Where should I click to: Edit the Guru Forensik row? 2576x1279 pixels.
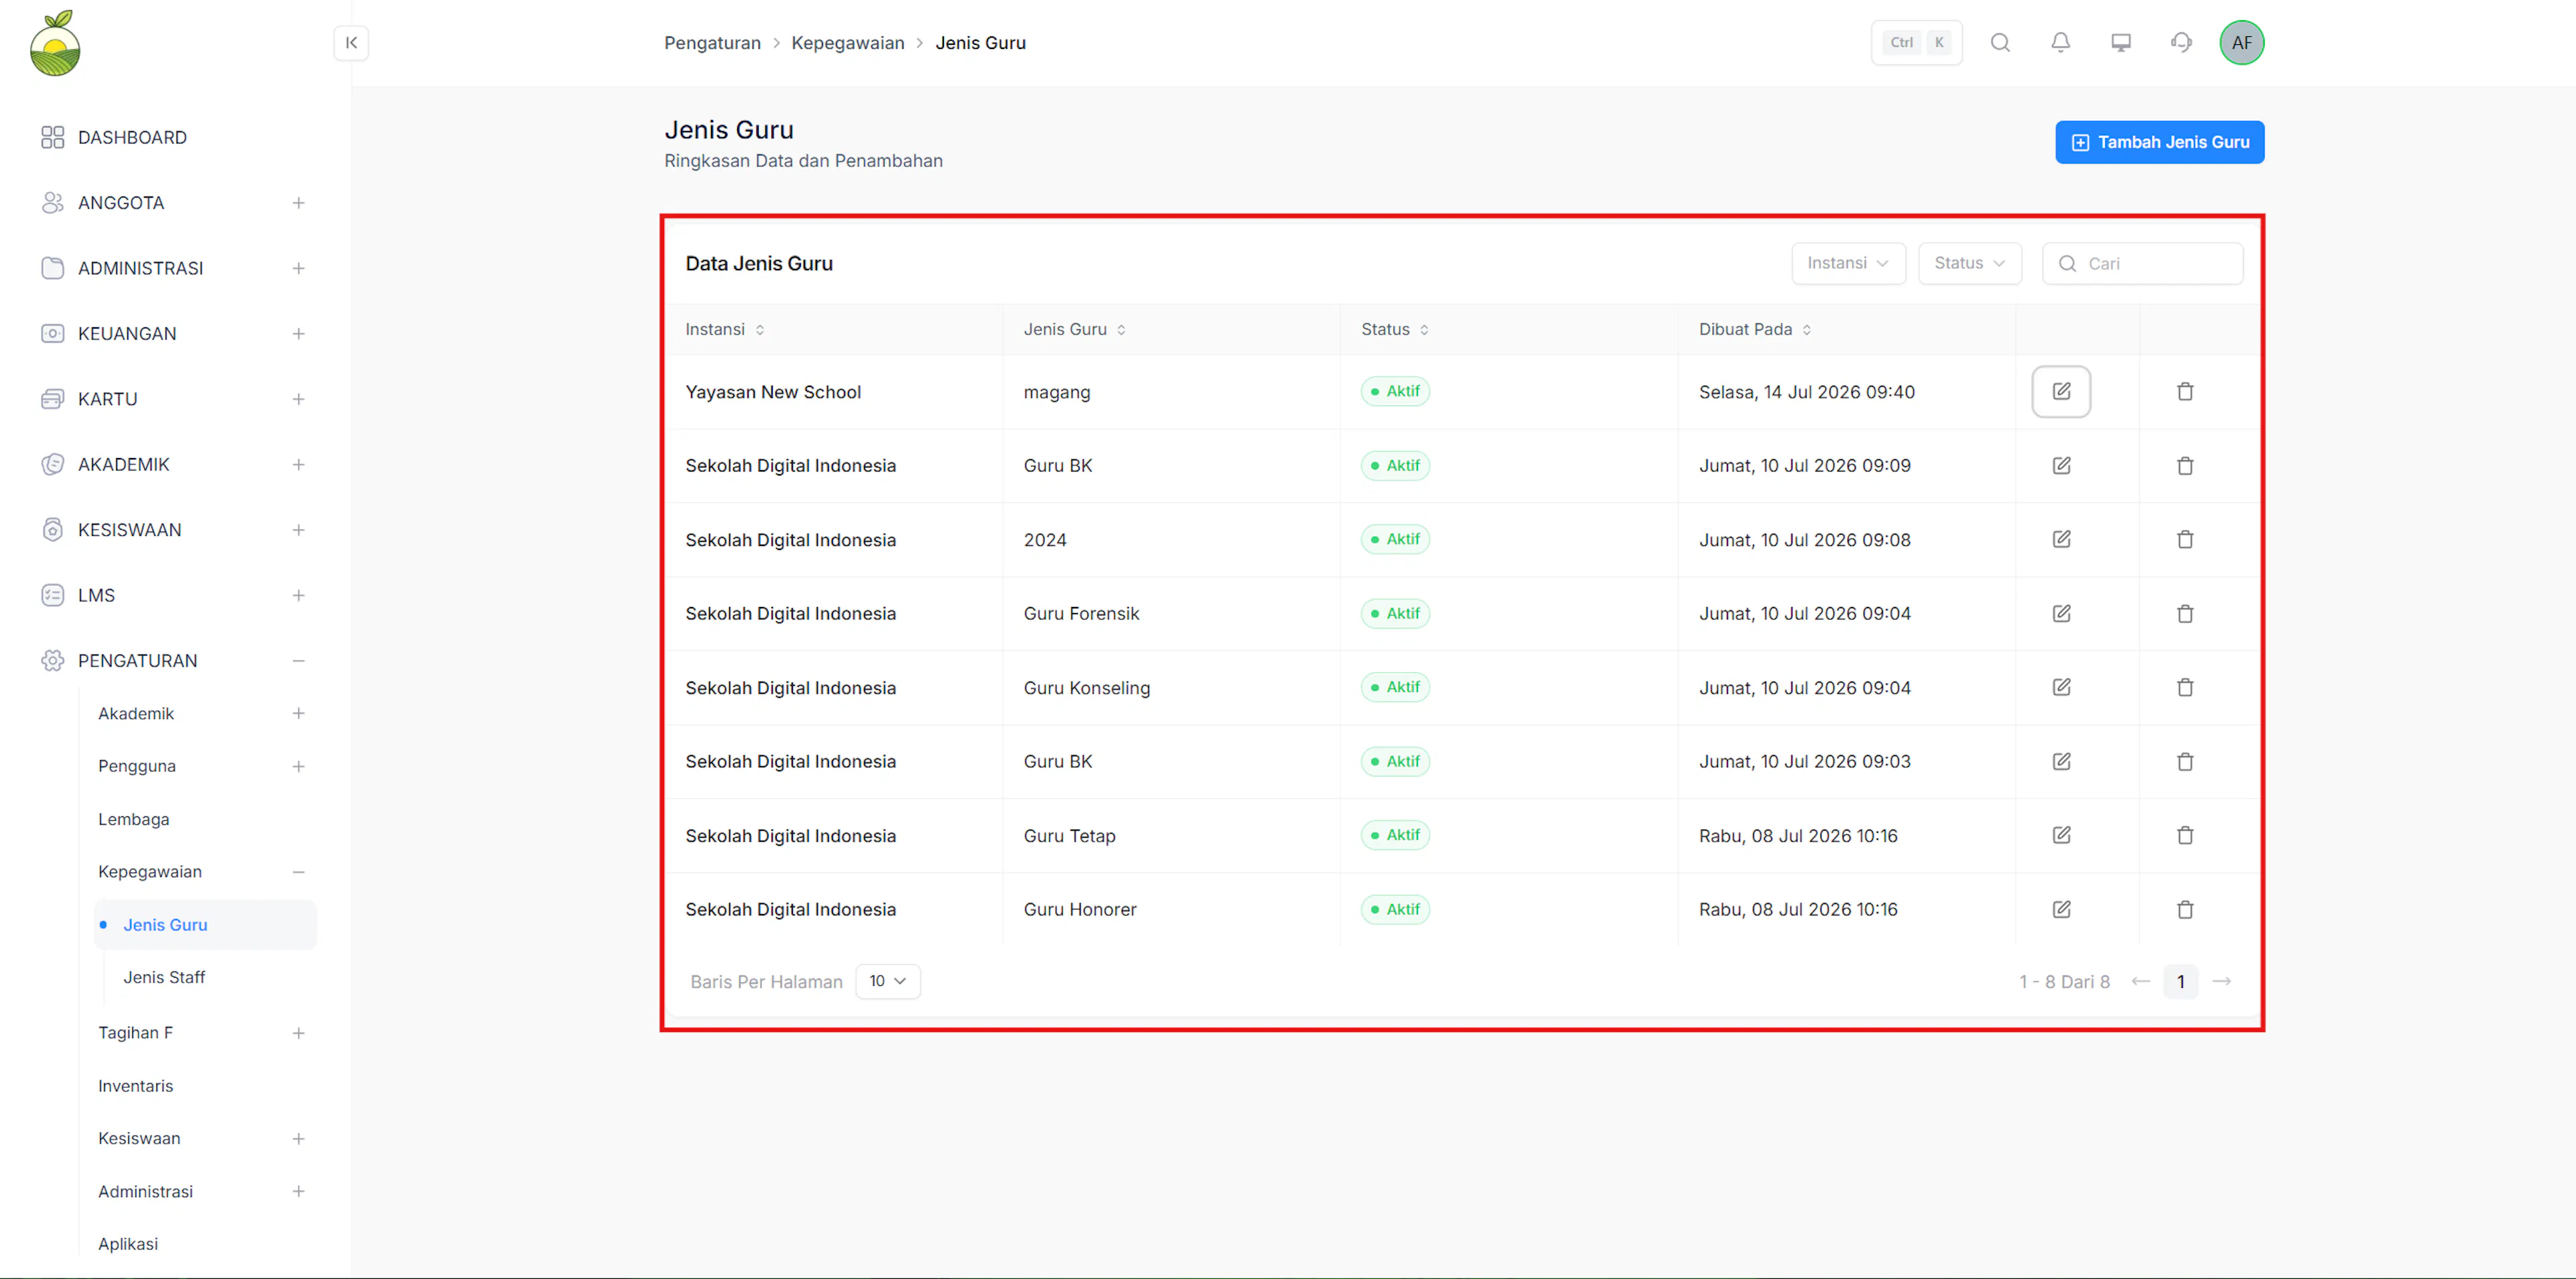point(2061,614)
